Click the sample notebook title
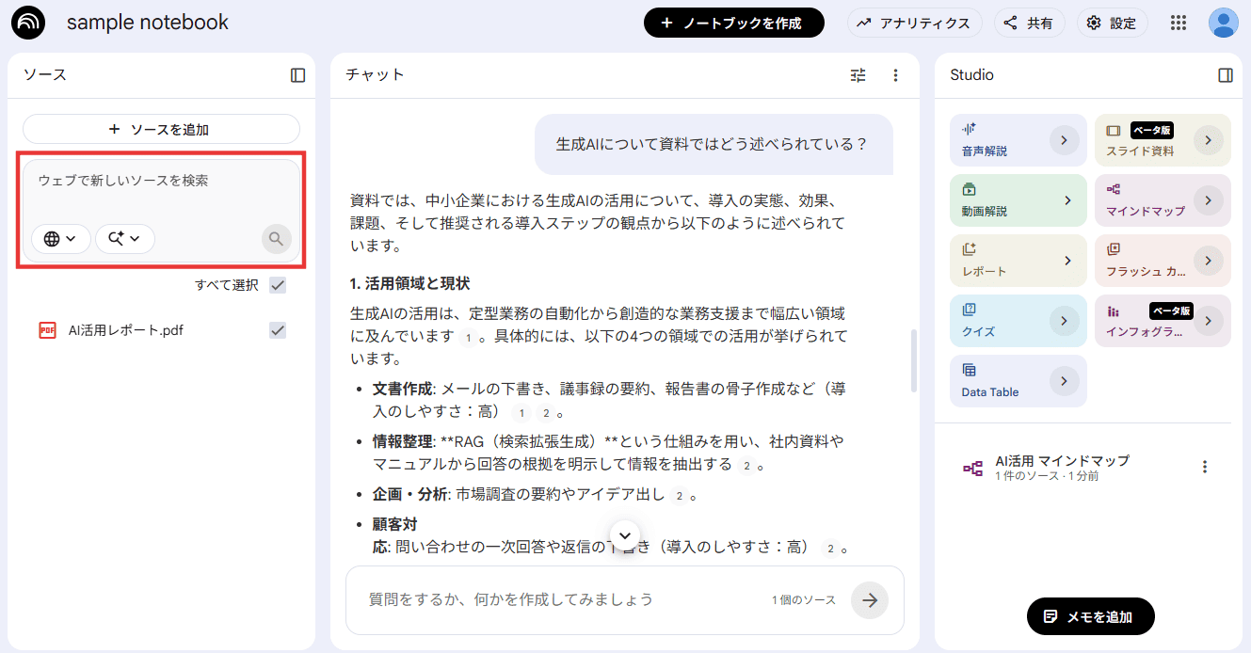This screenshot has width=1251, height=653. coord(148,23)
